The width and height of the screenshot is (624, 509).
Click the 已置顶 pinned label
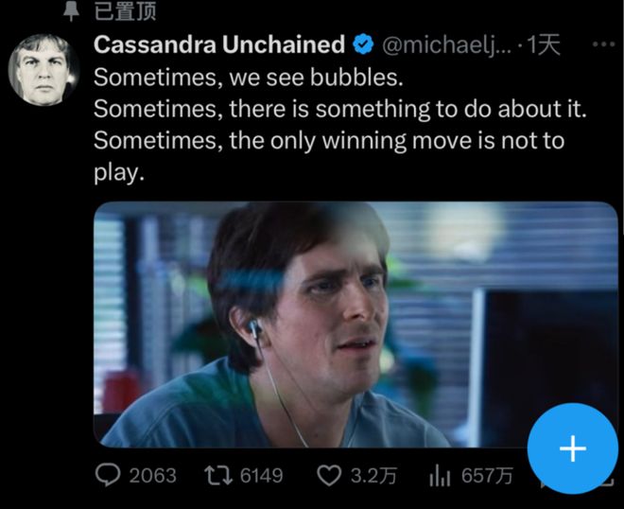(126, 11)
